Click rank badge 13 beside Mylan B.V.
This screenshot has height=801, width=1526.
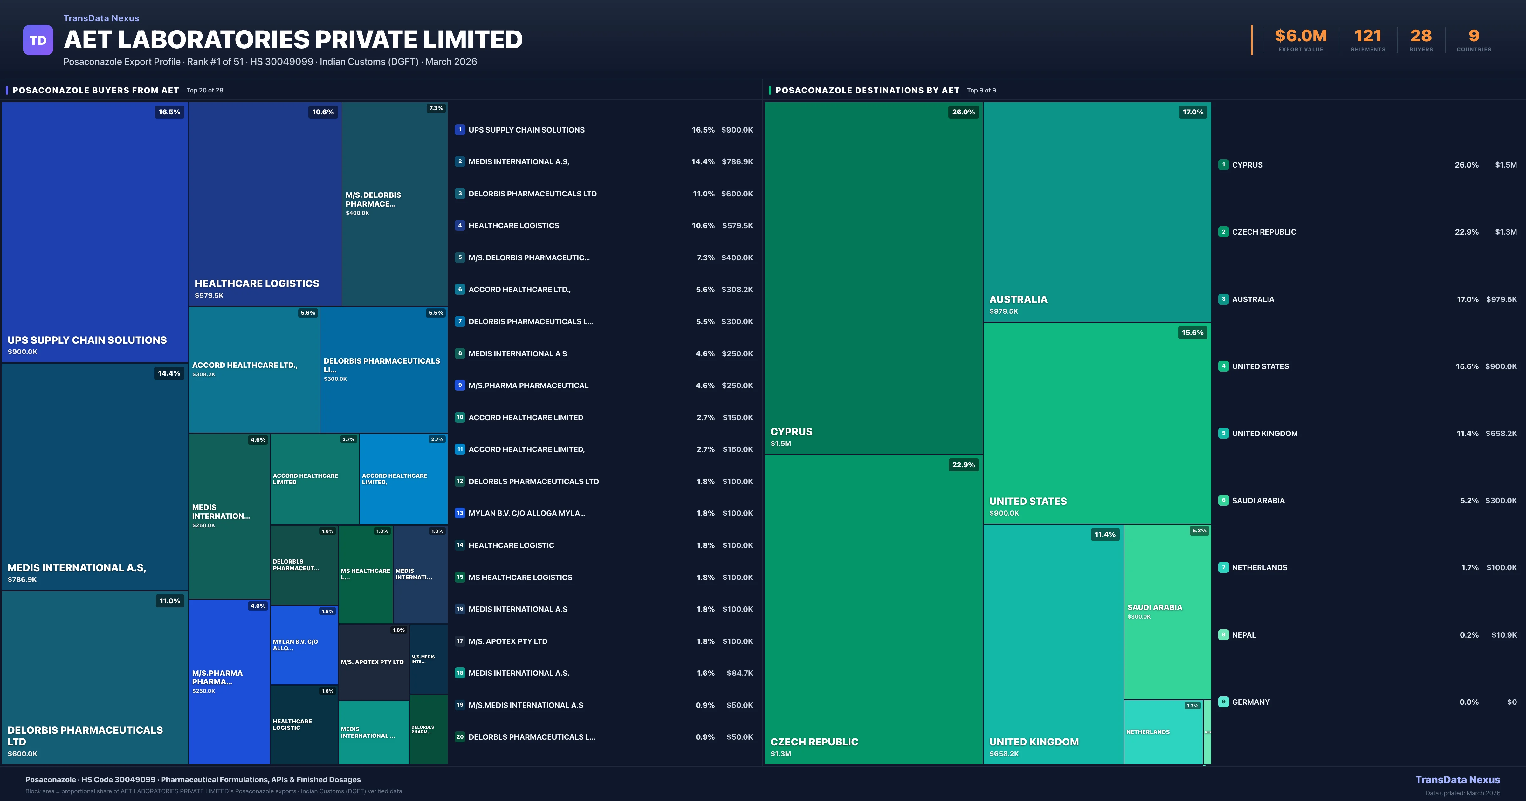pyautogui.click(x=460, y=513)
